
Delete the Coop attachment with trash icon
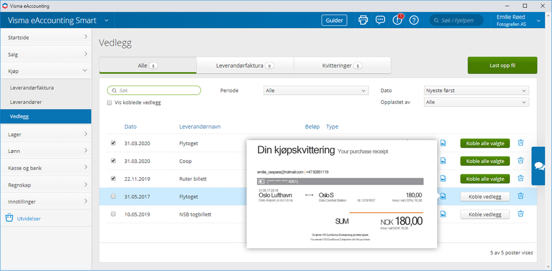coord(521,161)
